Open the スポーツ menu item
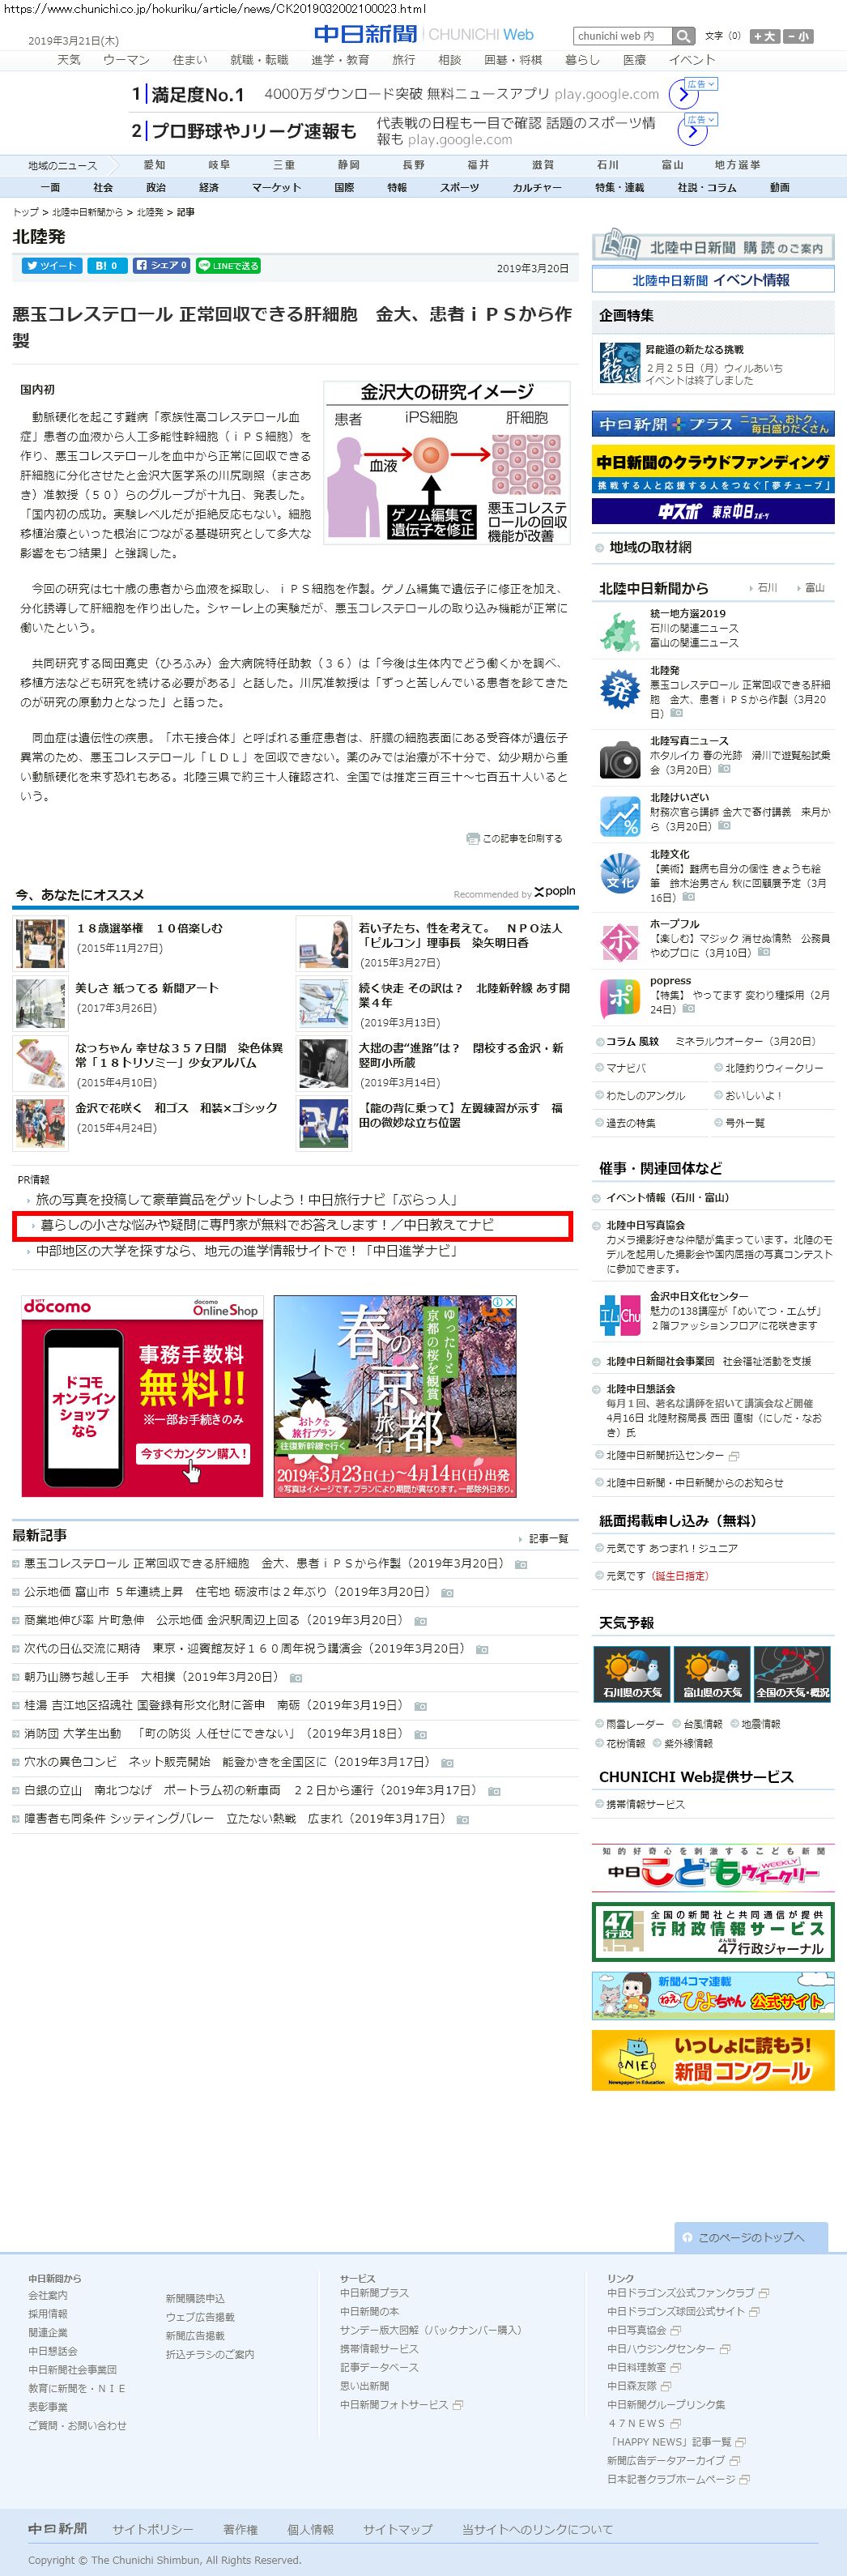847x2576 pixels. 459,187
